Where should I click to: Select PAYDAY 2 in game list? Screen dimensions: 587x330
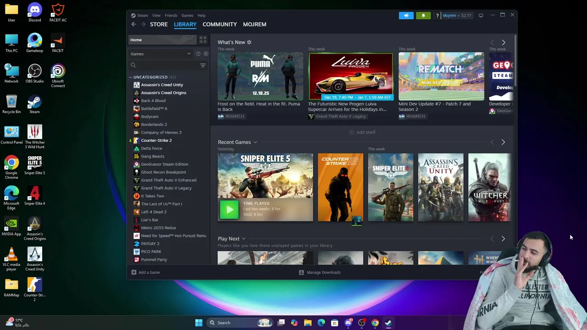click(150, 244)
